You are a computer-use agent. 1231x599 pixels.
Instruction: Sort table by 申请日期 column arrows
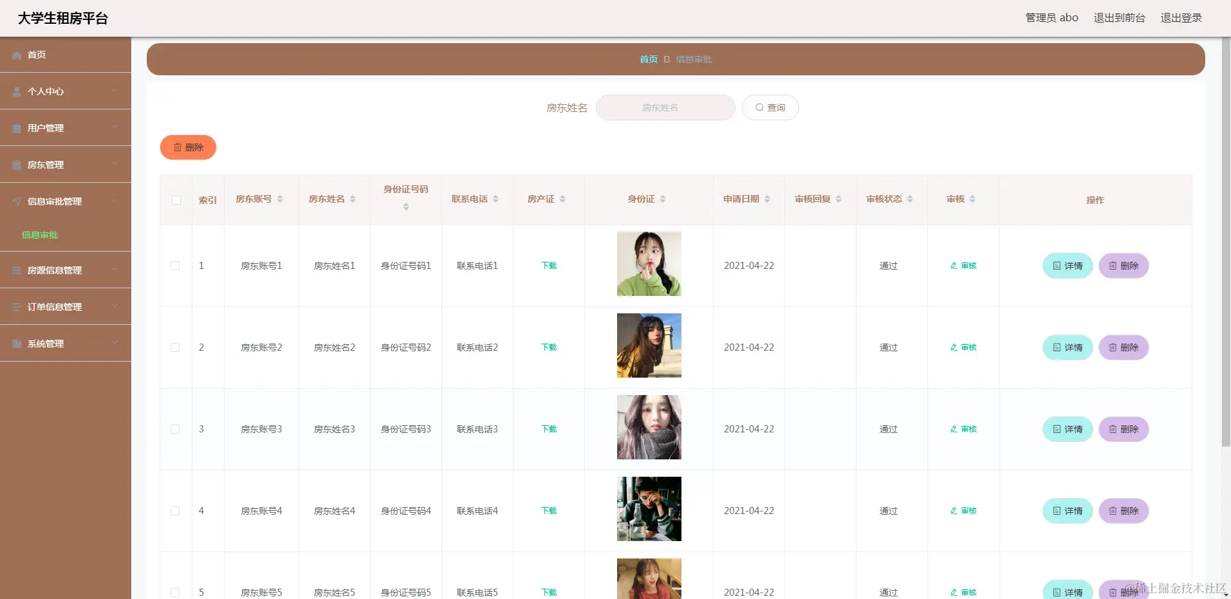point(767,199)
